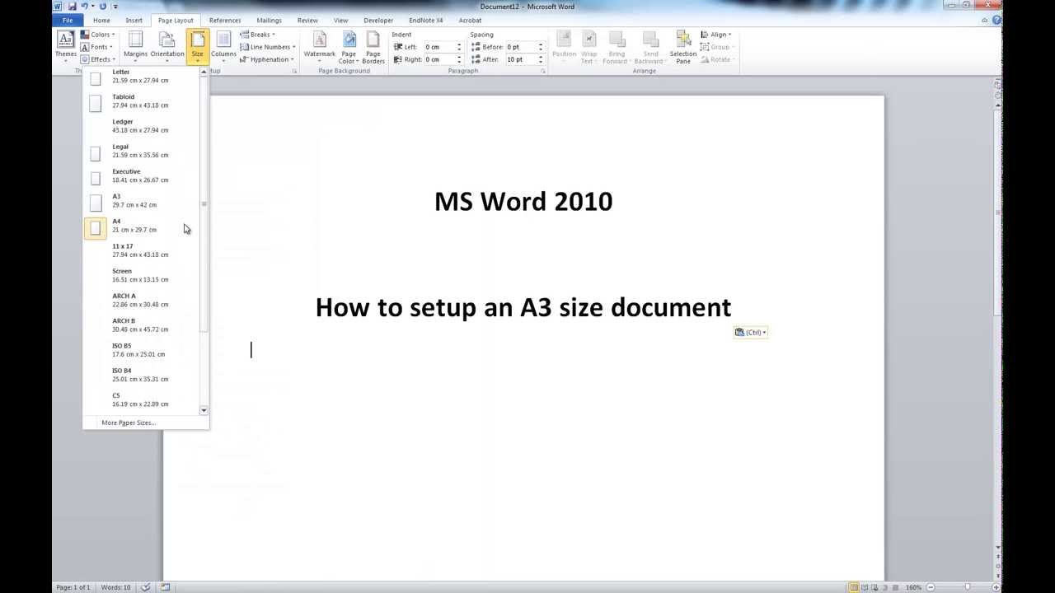1055x593 pixels.
Task: Open the Watermark gallery
Action: [319, 47]
